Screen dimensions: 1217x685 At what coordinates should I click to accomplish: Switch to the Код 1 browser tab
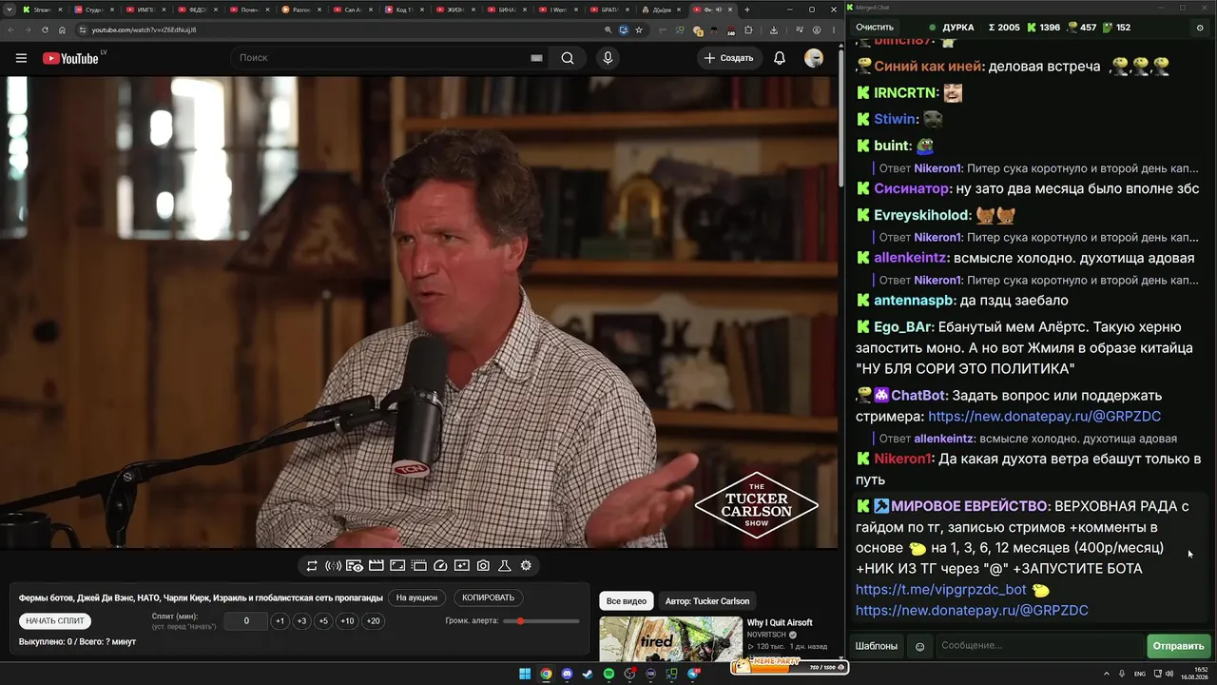pyautogui.click(x=403, y=10)
